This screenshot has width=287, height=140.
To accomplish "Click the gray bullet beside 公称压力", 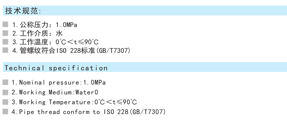I will point(5,24).
